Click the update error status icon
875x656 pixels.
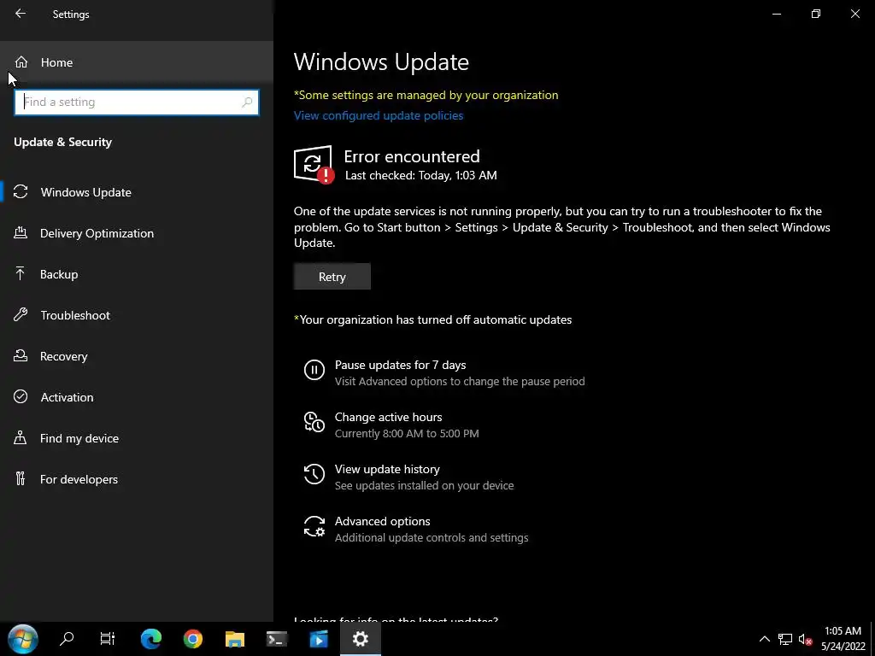[x=314, y=165]
